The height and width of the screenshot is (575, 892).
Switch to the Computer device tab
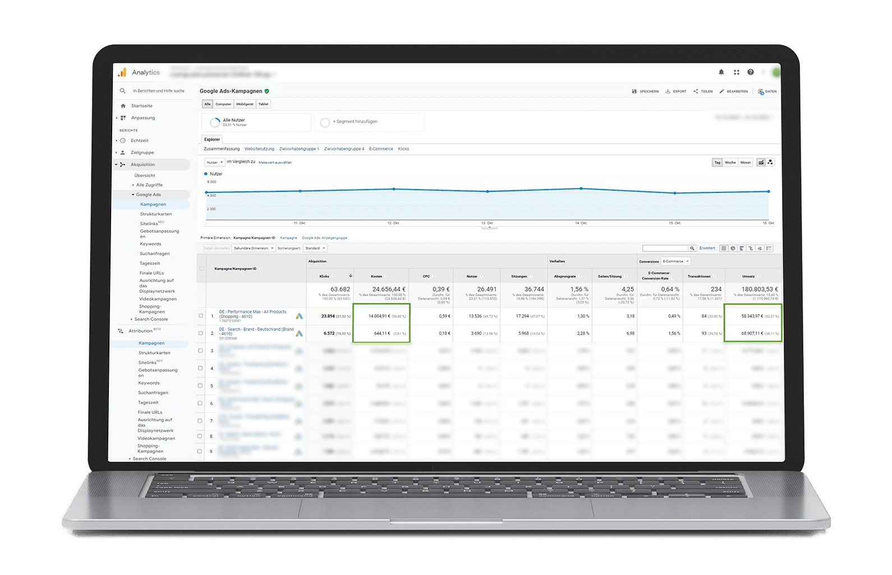tap(223, 104)
